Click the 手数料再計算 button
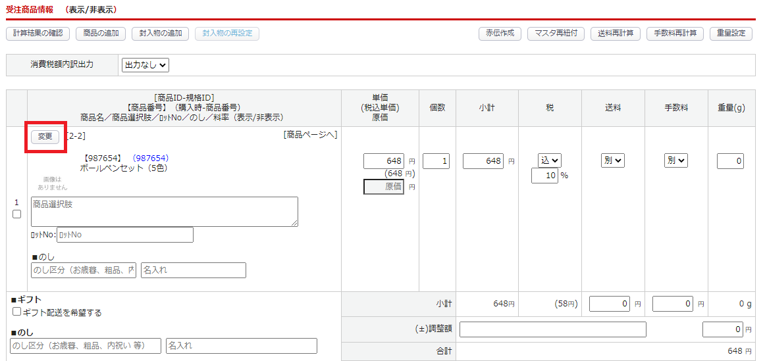This screenshot has width=765, height=361. (x=675, y=34)
